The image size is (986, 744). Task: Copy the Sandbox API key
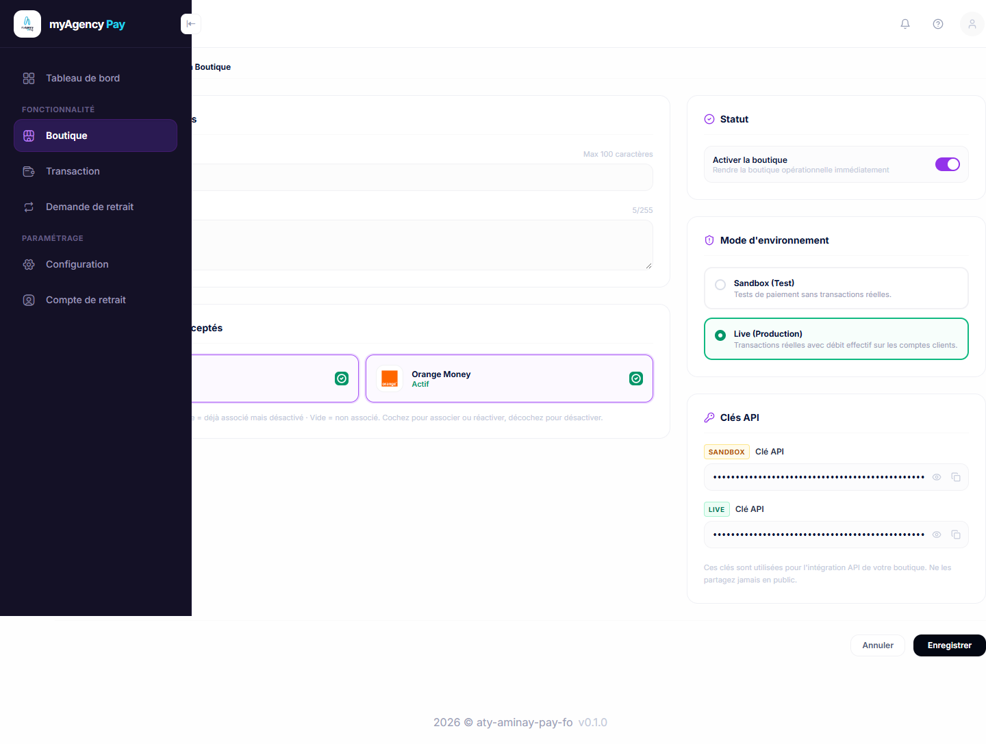[x=956, y=477]
